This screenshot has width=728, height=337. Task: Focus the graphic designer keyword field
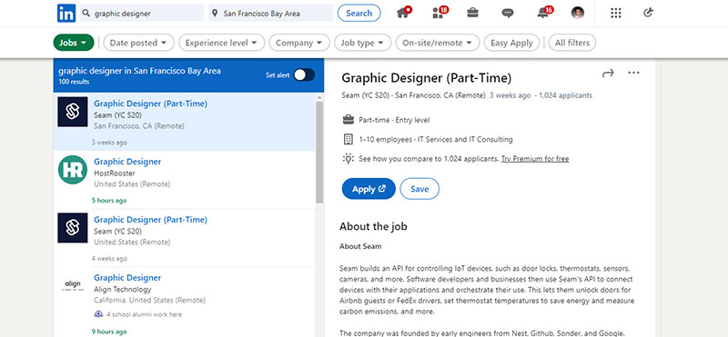142,13
